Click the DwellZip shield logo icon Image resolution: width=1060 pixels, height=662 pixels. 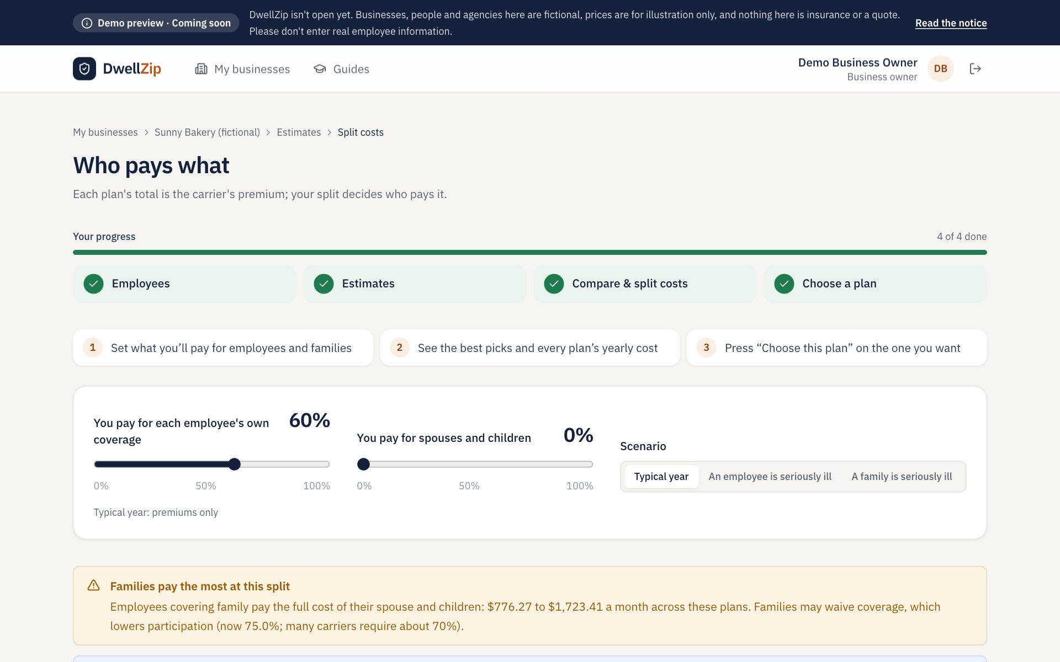(x=84, y=68)
